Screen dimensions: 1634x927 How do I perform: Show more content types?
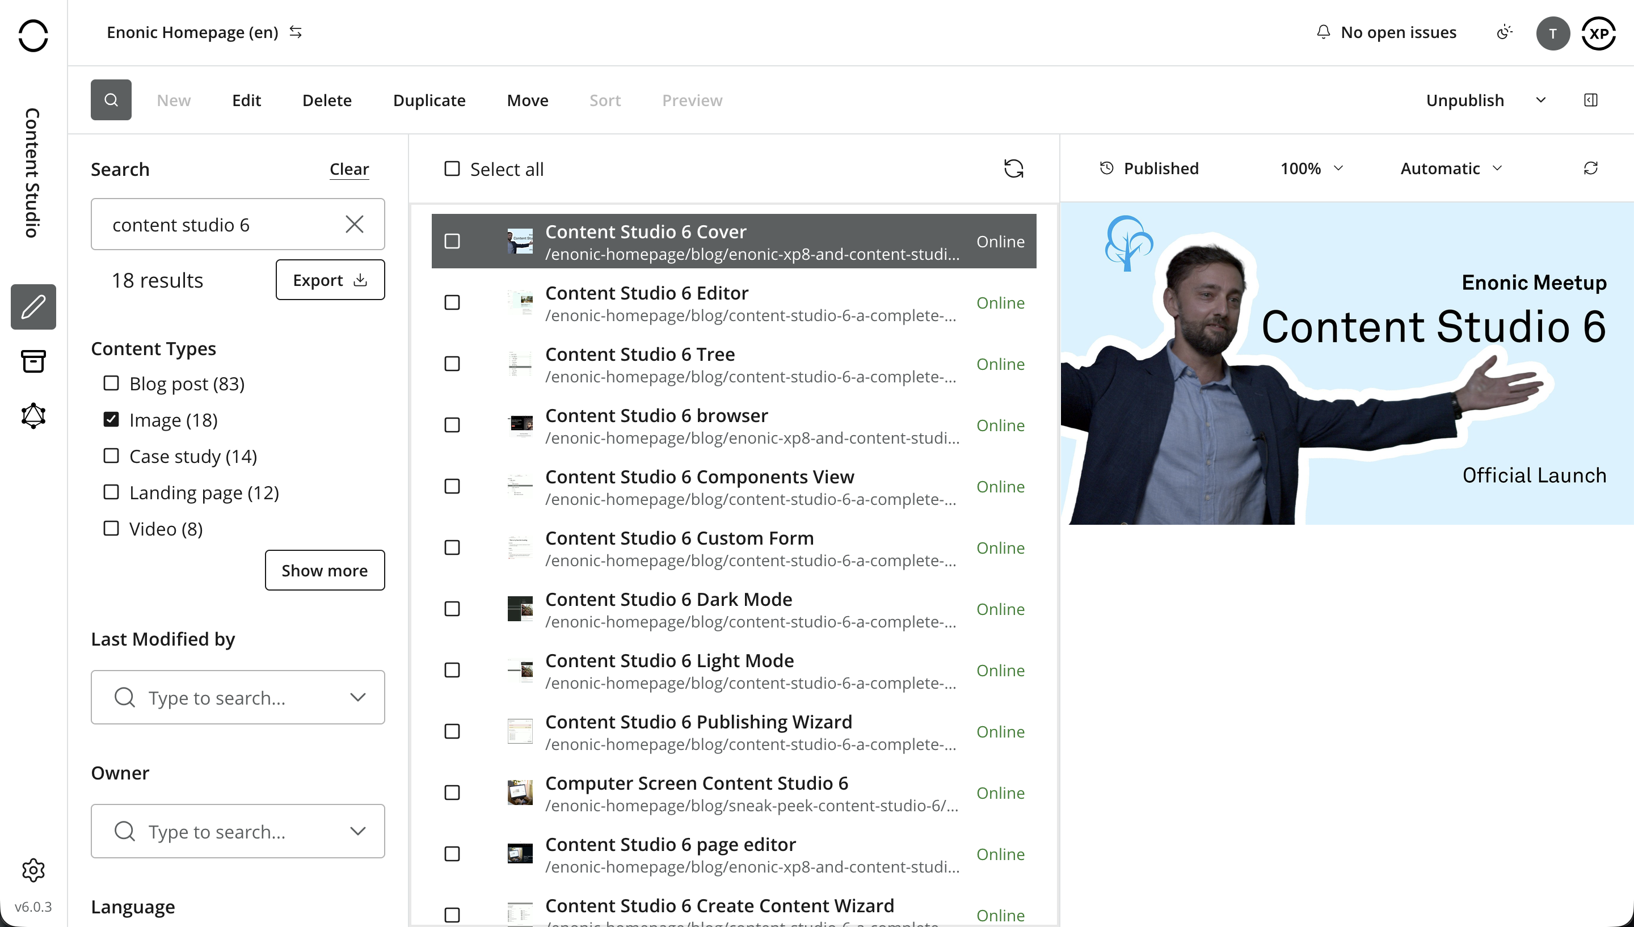325,570
